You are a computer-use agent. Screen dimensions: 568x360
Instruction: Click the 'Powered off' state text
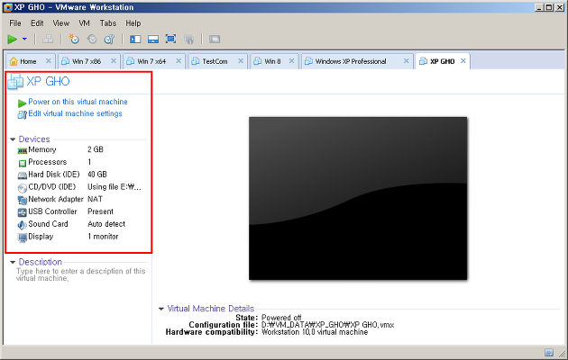click(281, 318)
